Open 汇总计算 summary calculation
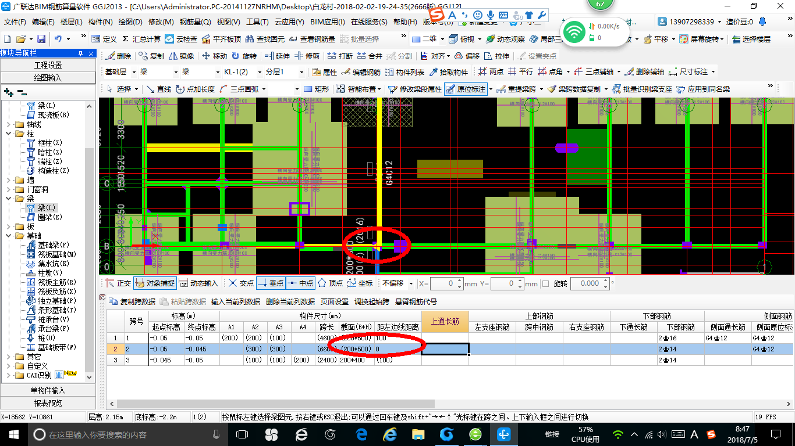The height and width of the screenshot is (446, 795). pos(141,39)
